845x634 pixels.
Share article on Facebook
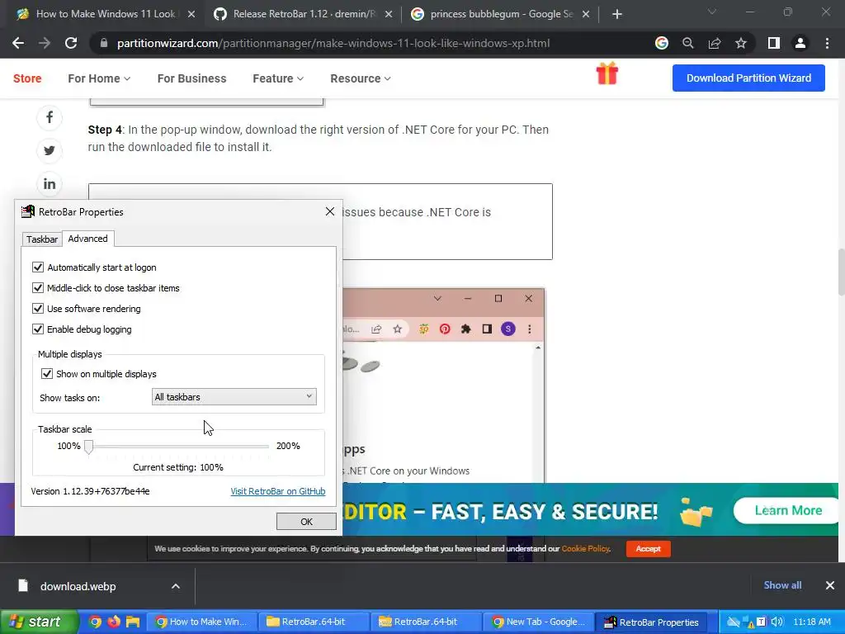pyautogui.click(x=49, y=117)
